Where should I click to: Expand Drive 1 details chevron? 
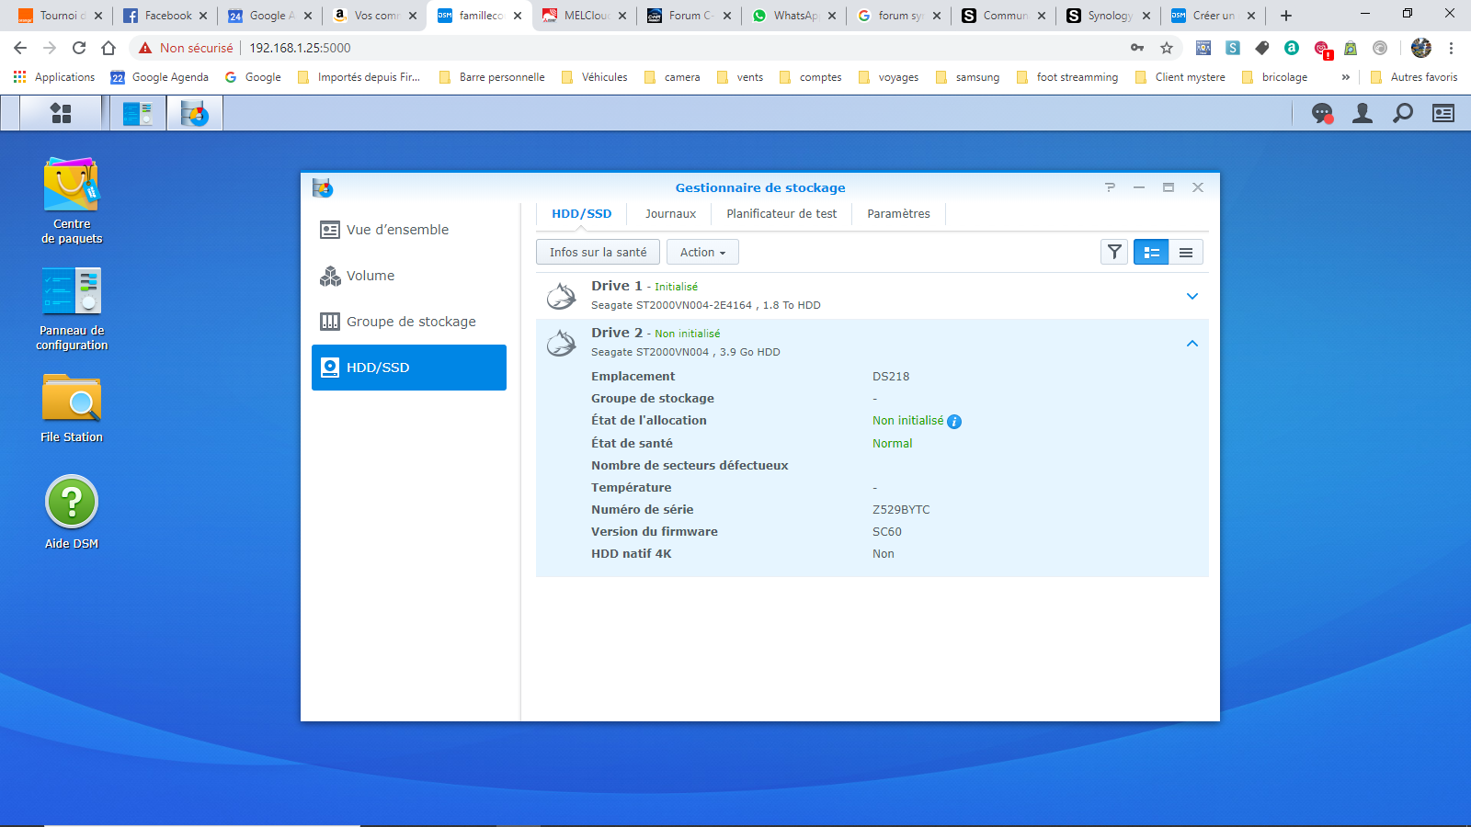point(1192,296)
